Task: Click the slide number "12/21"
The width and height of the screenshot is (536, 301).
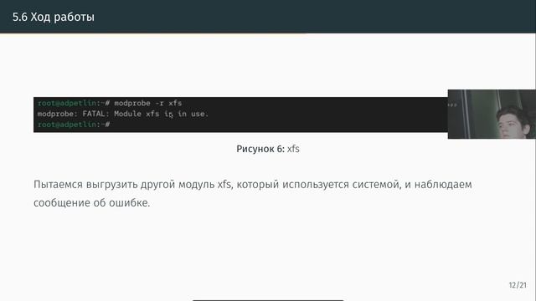Action: (518, 285)
